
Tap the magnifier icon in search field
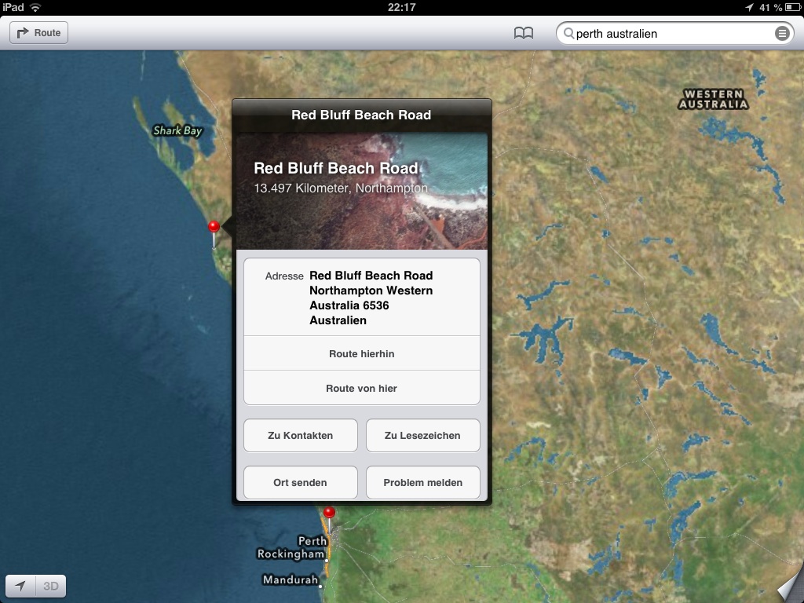pyautogui.click(x=568, y=33)
